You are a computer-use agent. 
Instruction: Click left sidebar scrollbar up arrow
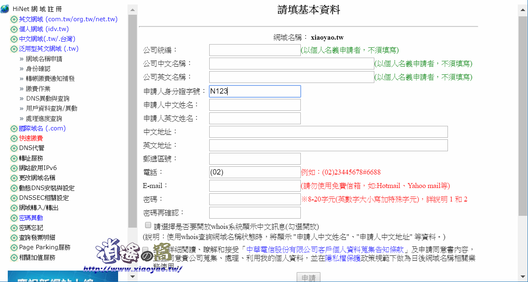coord(132,9)
